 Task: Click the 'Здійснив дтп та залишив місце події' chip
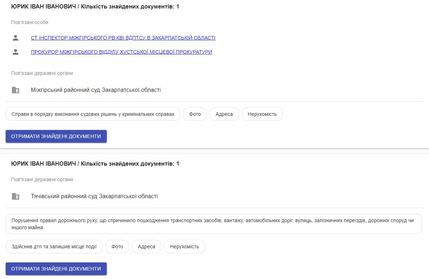54,247
